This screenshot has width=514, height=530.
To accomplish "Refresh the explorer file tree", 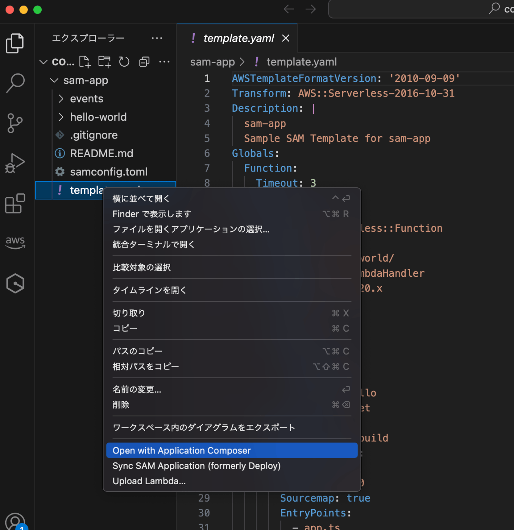I will tap(124, 62).
